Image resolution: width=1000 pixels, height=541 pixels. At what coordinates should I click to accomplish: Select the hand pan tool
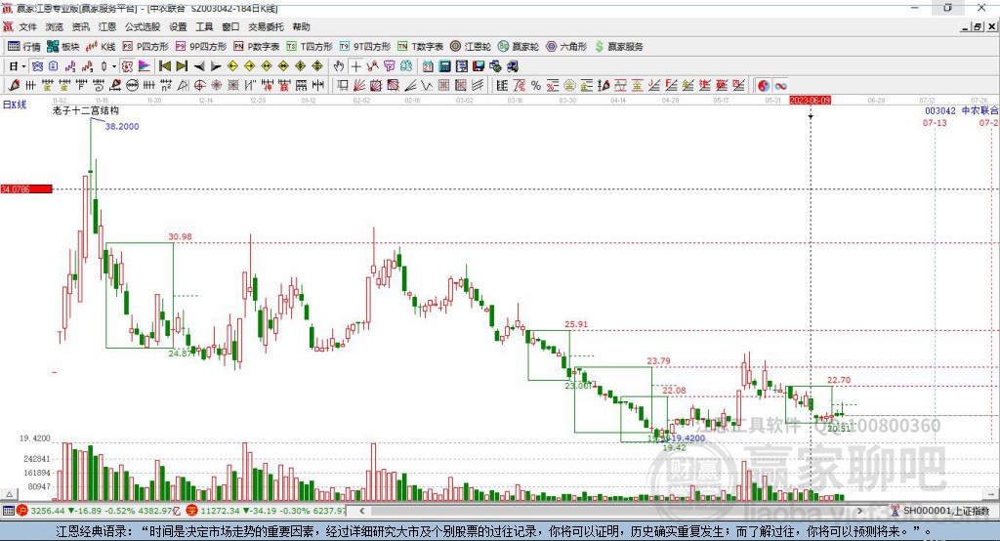point(339,65)
